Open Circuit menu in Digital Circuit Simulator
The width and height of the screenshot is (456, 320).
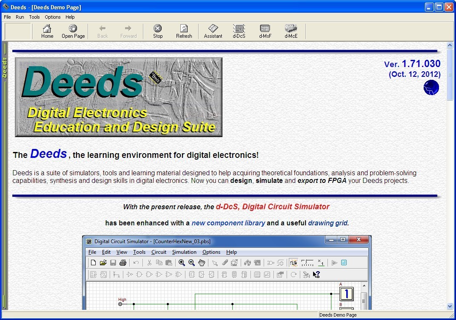159,252
